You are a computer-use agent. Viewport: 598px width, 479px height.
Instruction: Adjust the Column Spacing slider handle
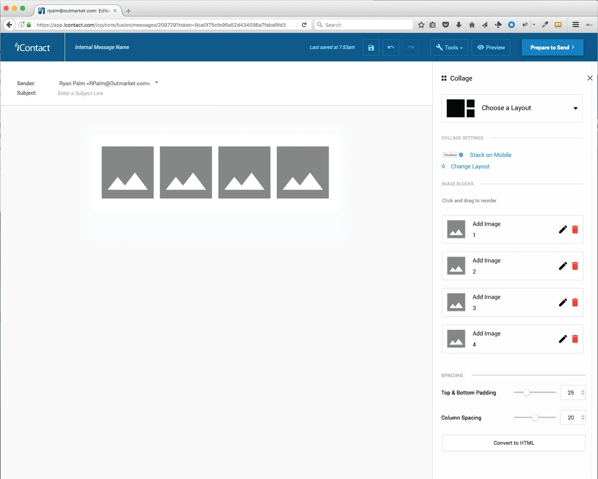(x=535, y=418)
